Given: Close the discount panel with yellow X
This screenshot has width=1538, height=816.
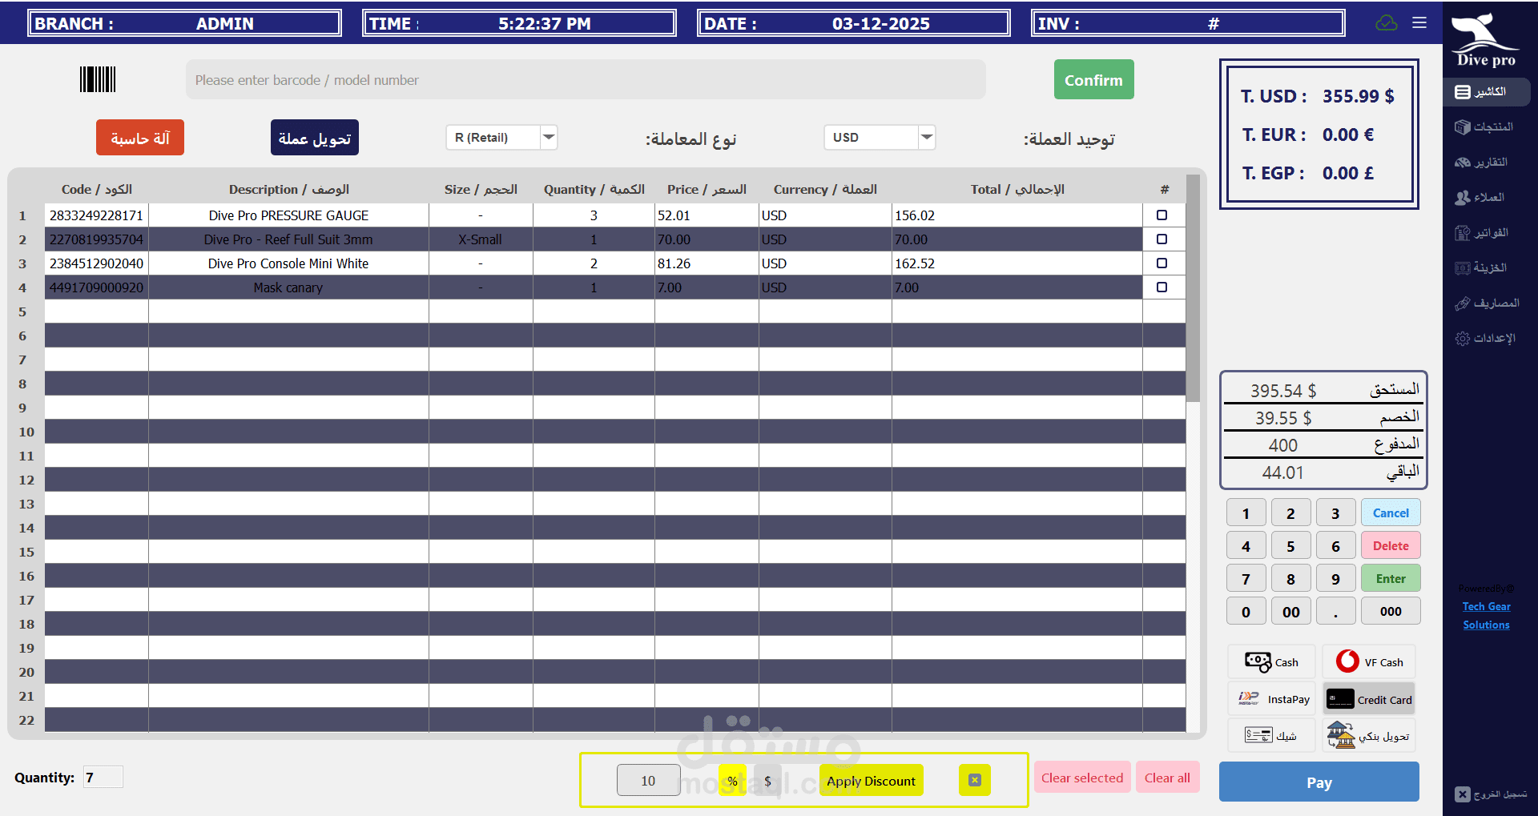Looking at the screenshot, I should click(x=975, y=780).
